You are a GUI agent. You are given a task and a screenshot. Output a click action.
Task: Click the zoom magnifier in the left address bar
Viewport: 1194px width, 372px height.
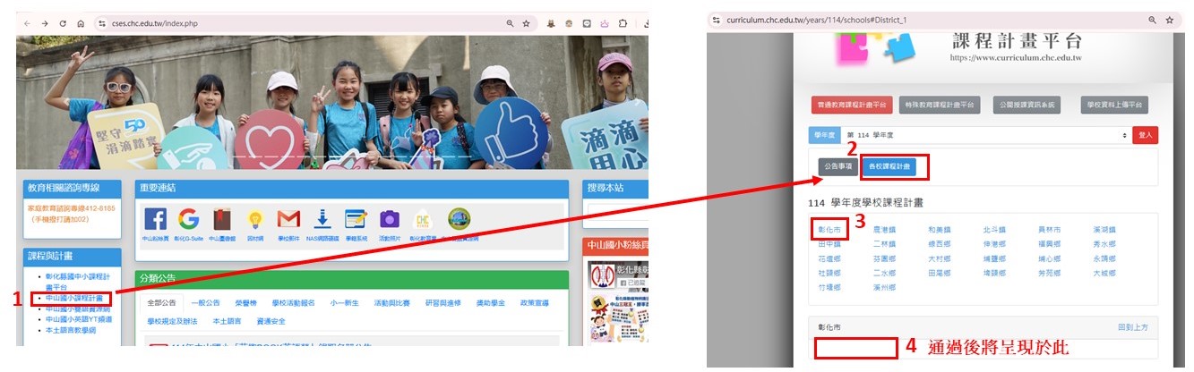coord(510,23)
